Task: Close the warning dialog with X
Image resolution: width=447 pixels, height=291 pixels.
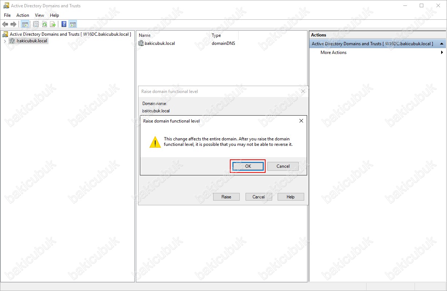Action: (301, 121)
